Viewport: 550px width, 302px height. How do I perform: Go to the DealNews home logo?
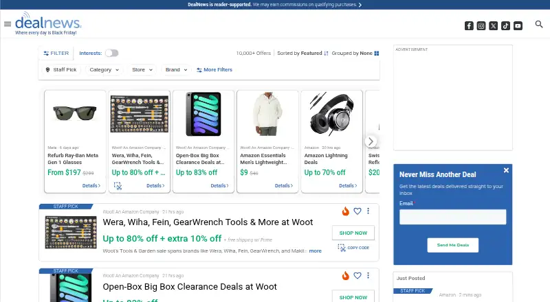click(48, 23)
